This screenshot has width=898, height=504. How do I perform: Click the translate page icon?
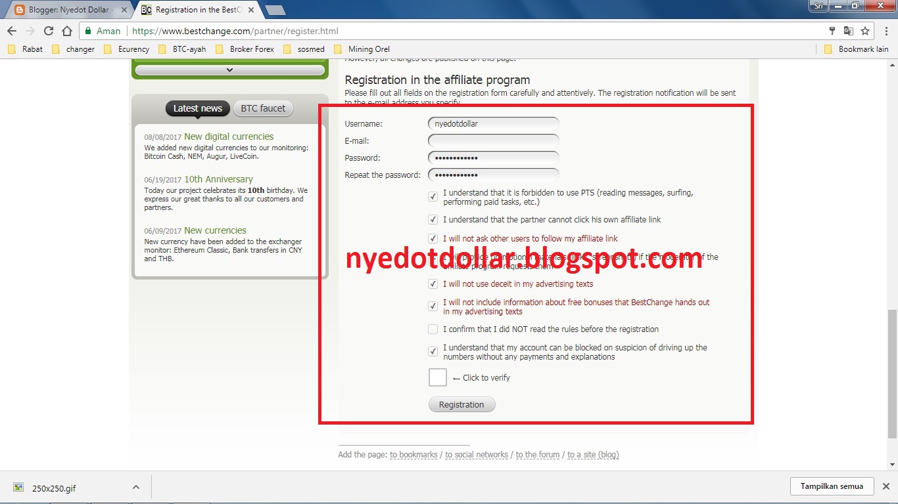pyautogui.click(x=849, y=31)
